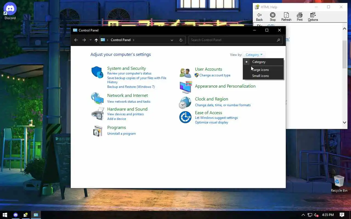Open the Programs disc box icon
This screenshot has width=351, height=219.
98,131
